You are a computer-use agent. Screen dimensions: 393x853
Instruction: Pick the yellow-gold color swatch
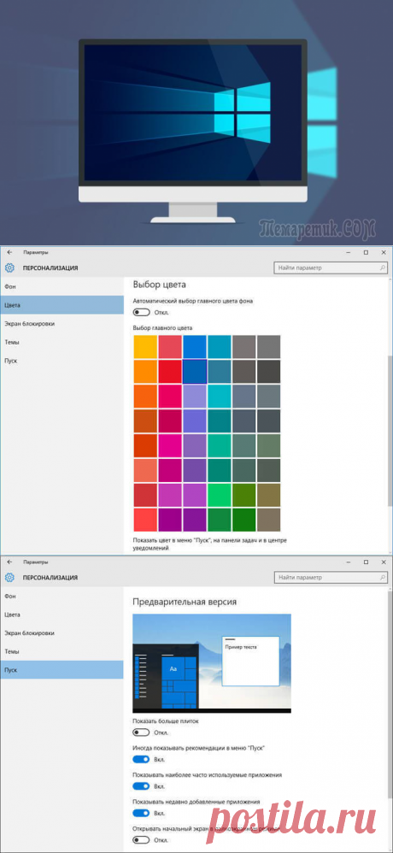coord(145,346)
